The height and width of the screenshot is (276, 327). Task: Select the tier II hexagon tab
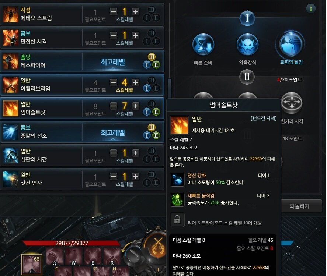click(x=247, y=77)
